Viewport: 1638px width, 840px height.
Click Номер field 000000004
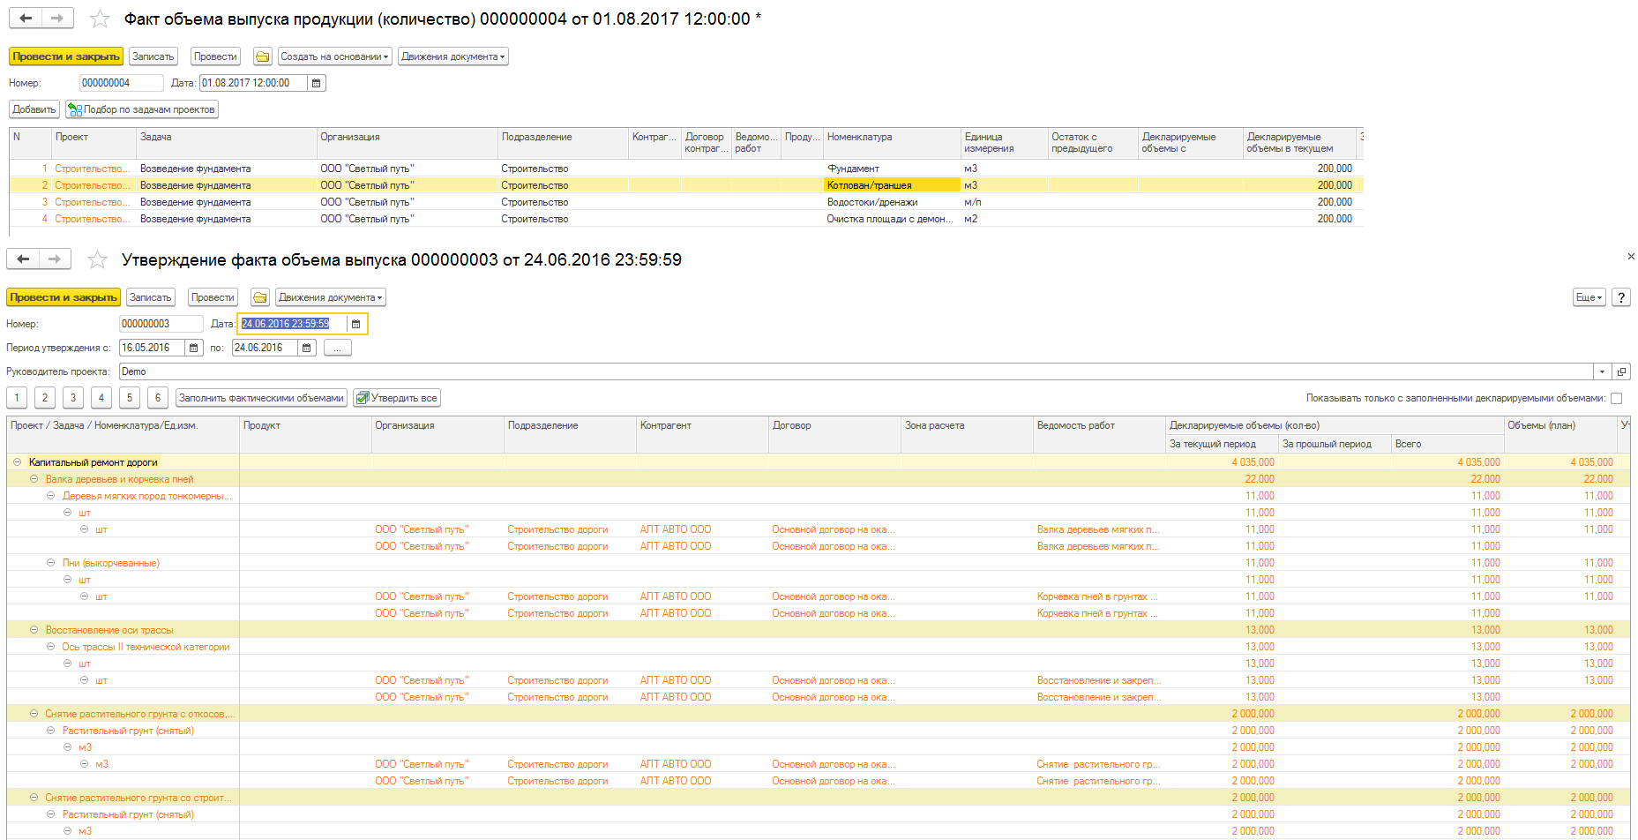pos(122,83)
